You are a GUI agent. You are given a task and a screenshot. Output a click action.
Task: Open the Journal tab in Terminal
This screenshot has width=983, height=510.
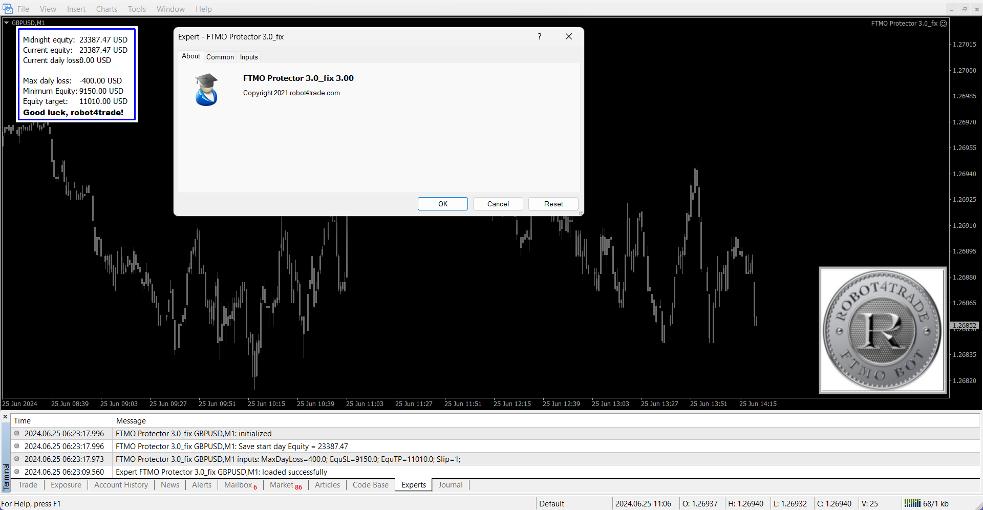[x=450, y=485]
